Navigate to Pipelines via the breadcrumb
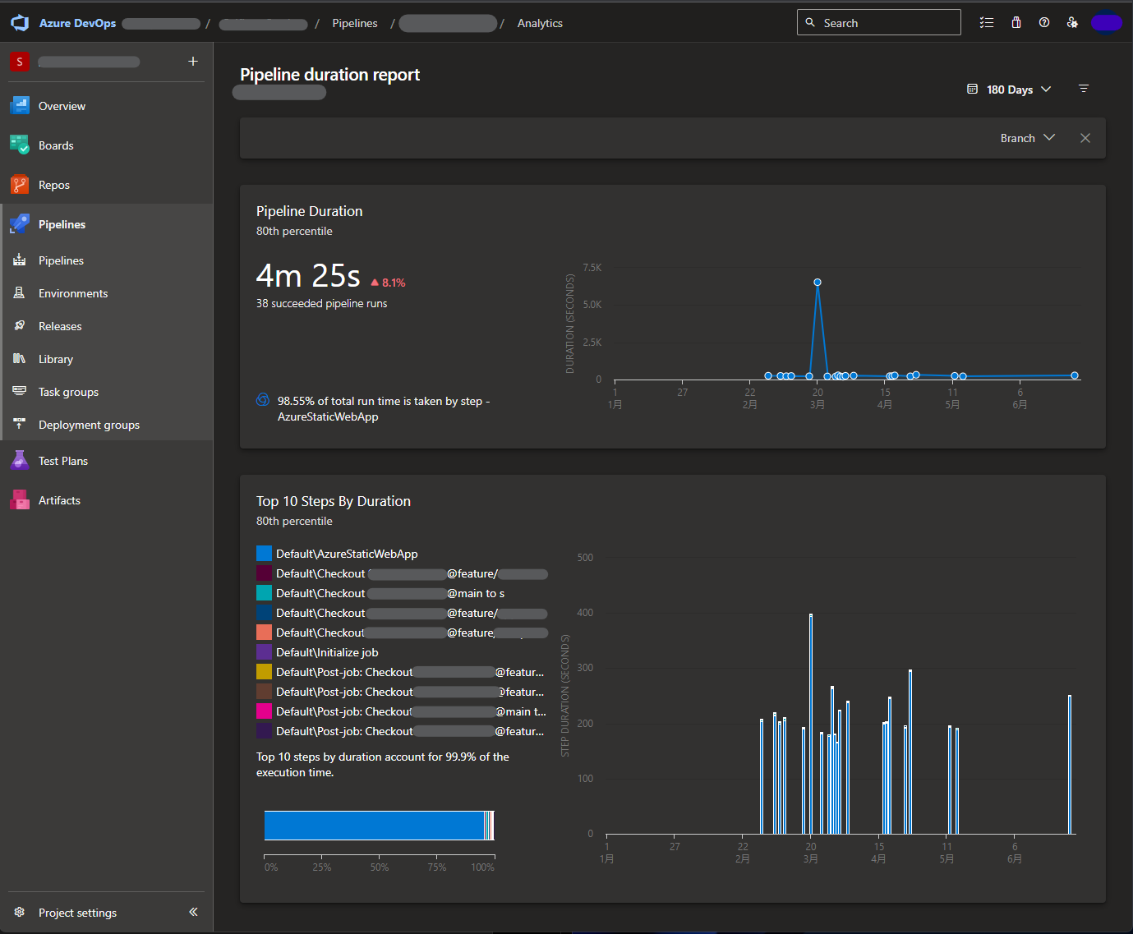Screen dimensions: 1133x934 point(355,23)
